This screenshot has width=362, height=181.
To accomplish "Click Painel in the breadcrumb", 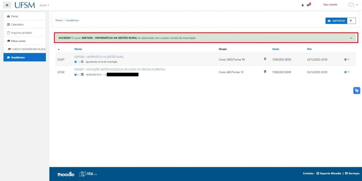I will click(x=59, y=20).
